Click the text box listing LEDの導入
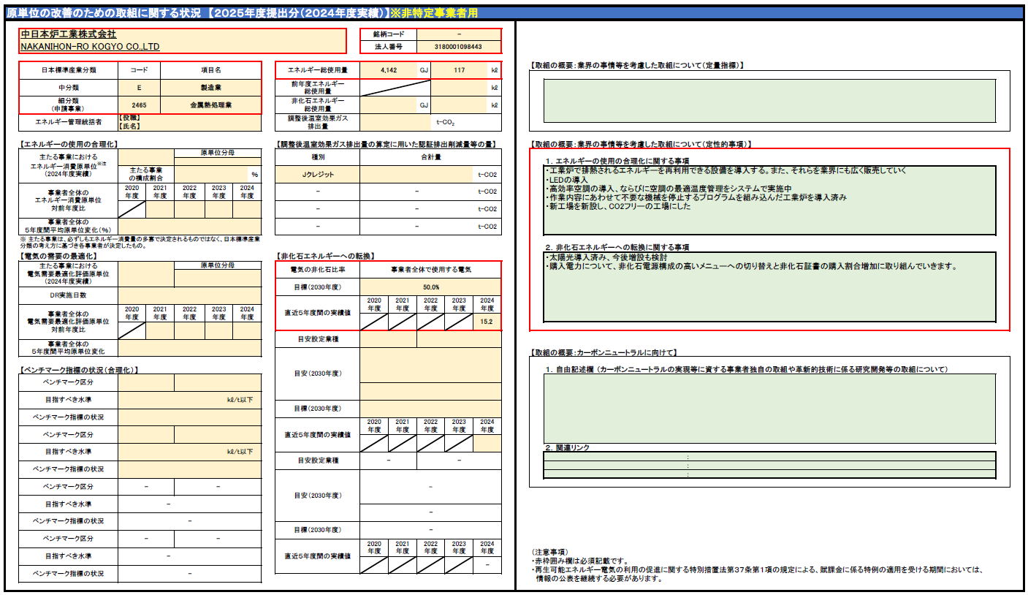Viewport: 1028px width, 595px height. tap(769, 200)
